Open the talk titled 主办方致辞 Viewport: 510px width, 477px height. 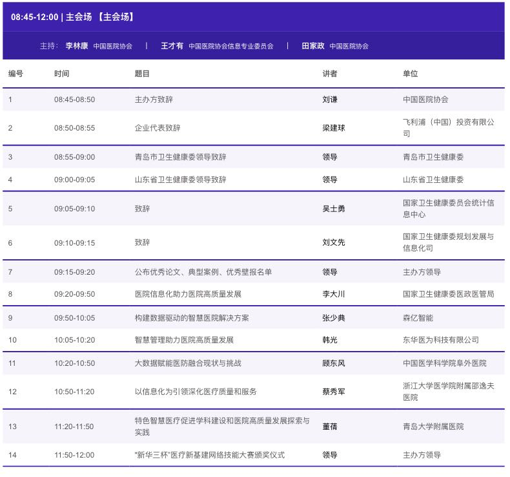pos(154,100)
